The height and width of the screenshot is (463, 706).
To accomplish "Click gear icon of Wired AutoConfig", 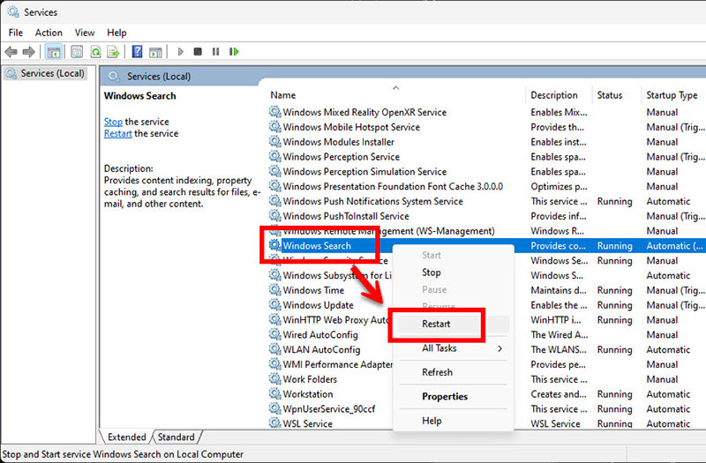I will (x=274, y=334).
